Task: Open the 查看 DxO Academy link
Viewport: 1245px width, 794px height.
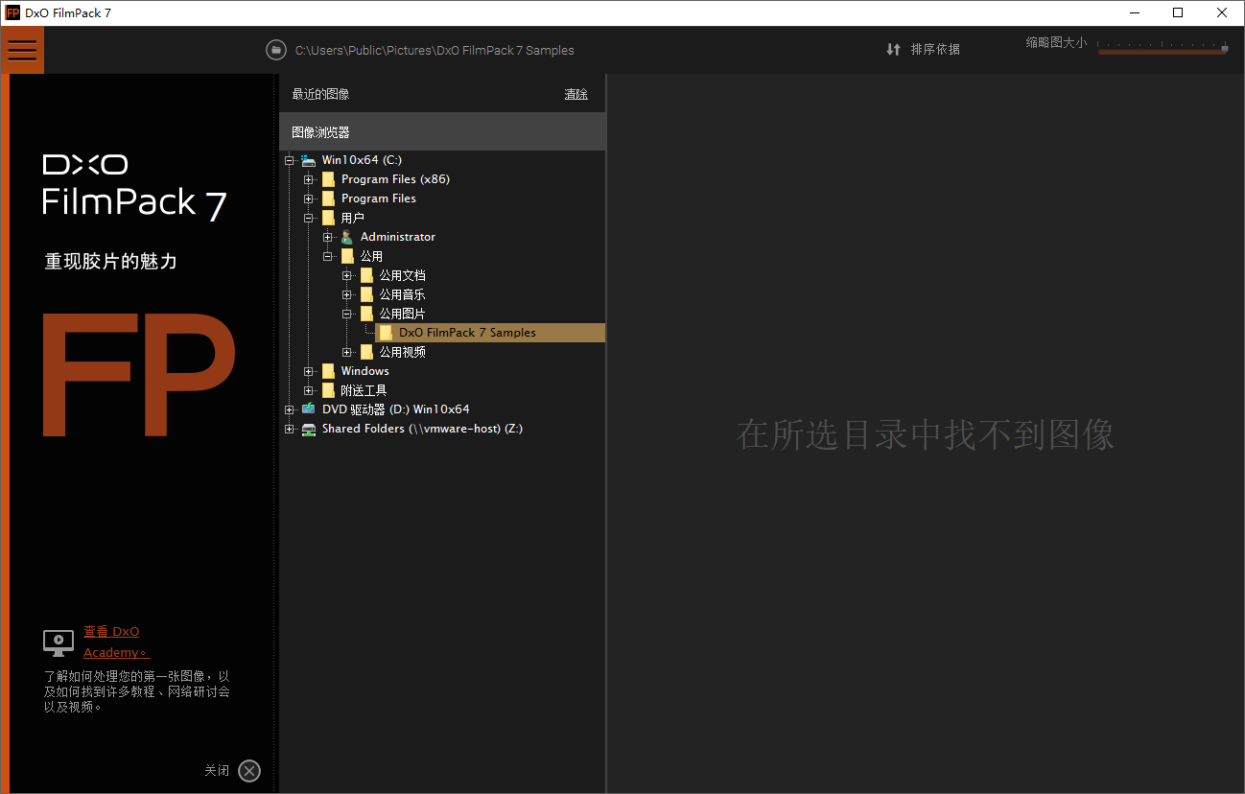Action: pyautogui.click(x=116, y=642)
